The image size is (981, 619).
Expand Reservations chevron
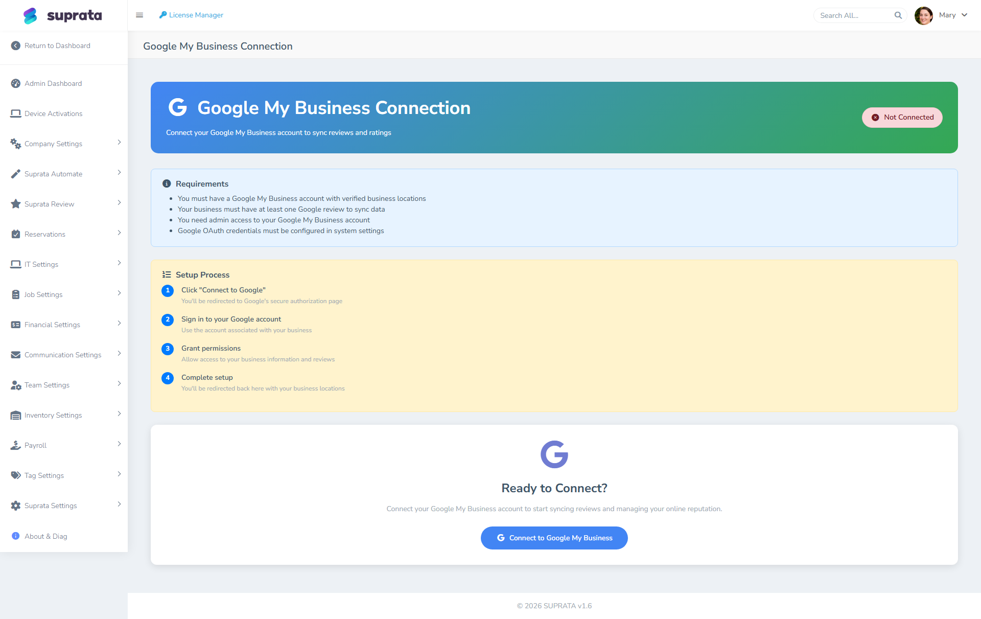(x=119, y=233)
